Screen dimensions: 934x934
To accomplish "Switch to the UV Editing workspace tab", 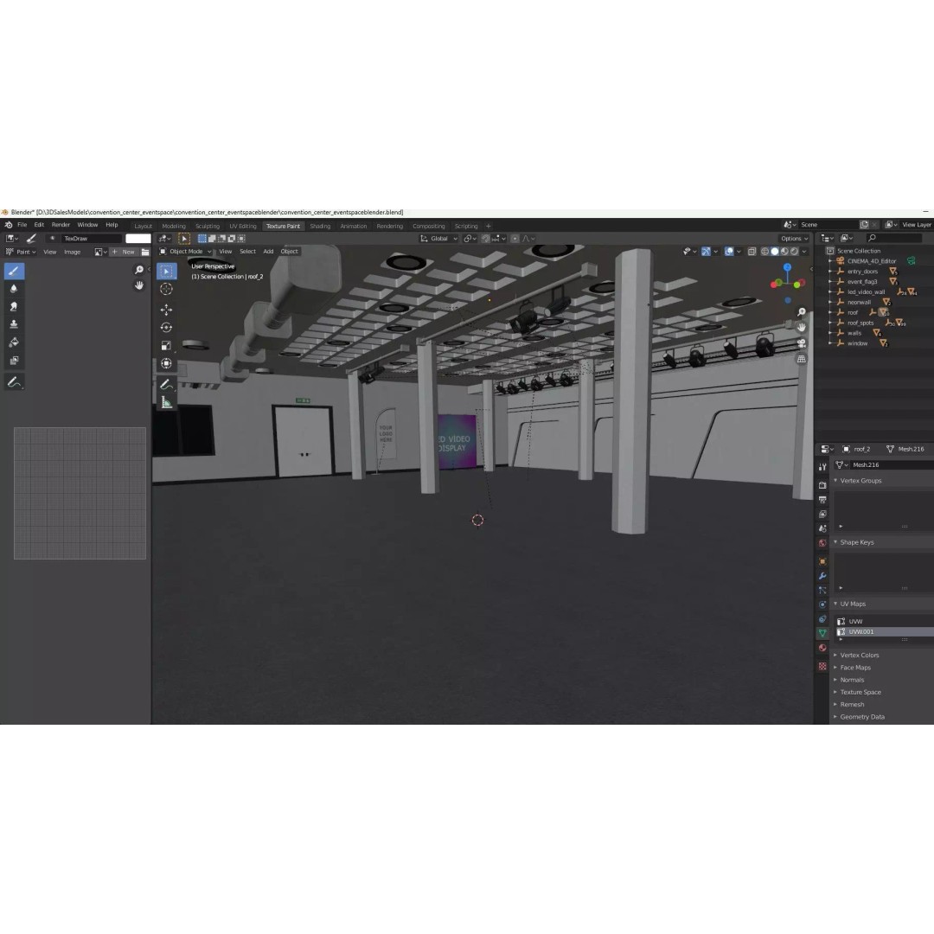I will pos(242,227).
